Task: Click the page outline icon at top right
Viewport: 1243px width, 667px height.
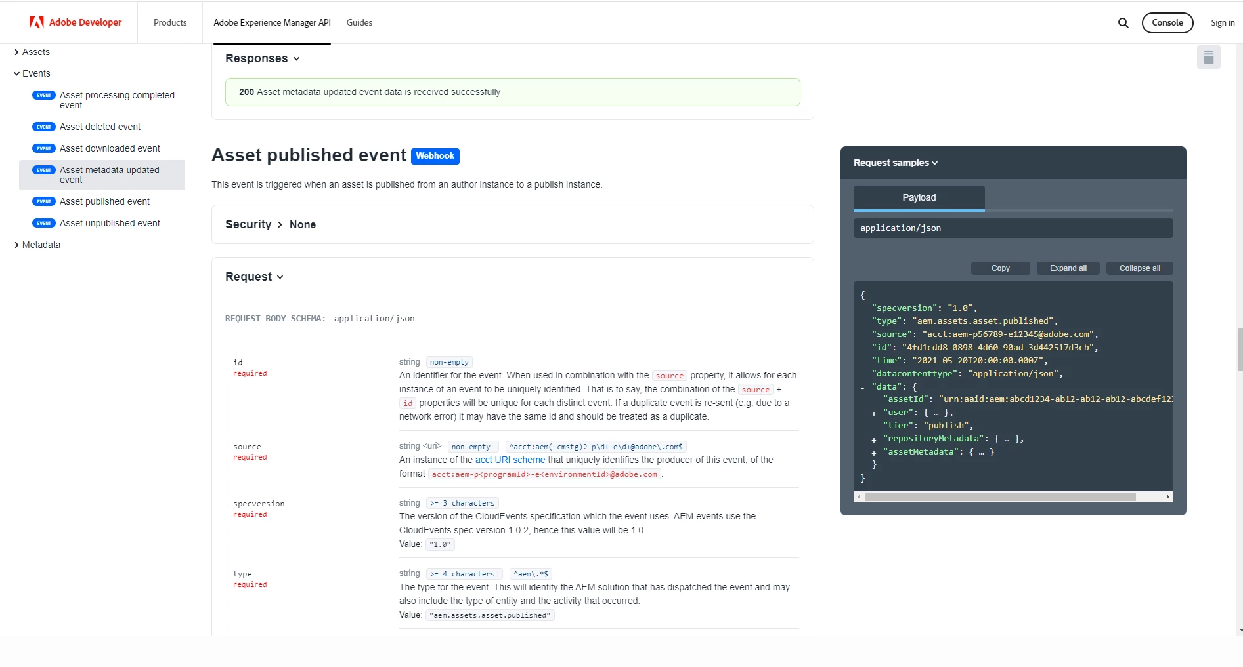Action: pos(1209,58)
